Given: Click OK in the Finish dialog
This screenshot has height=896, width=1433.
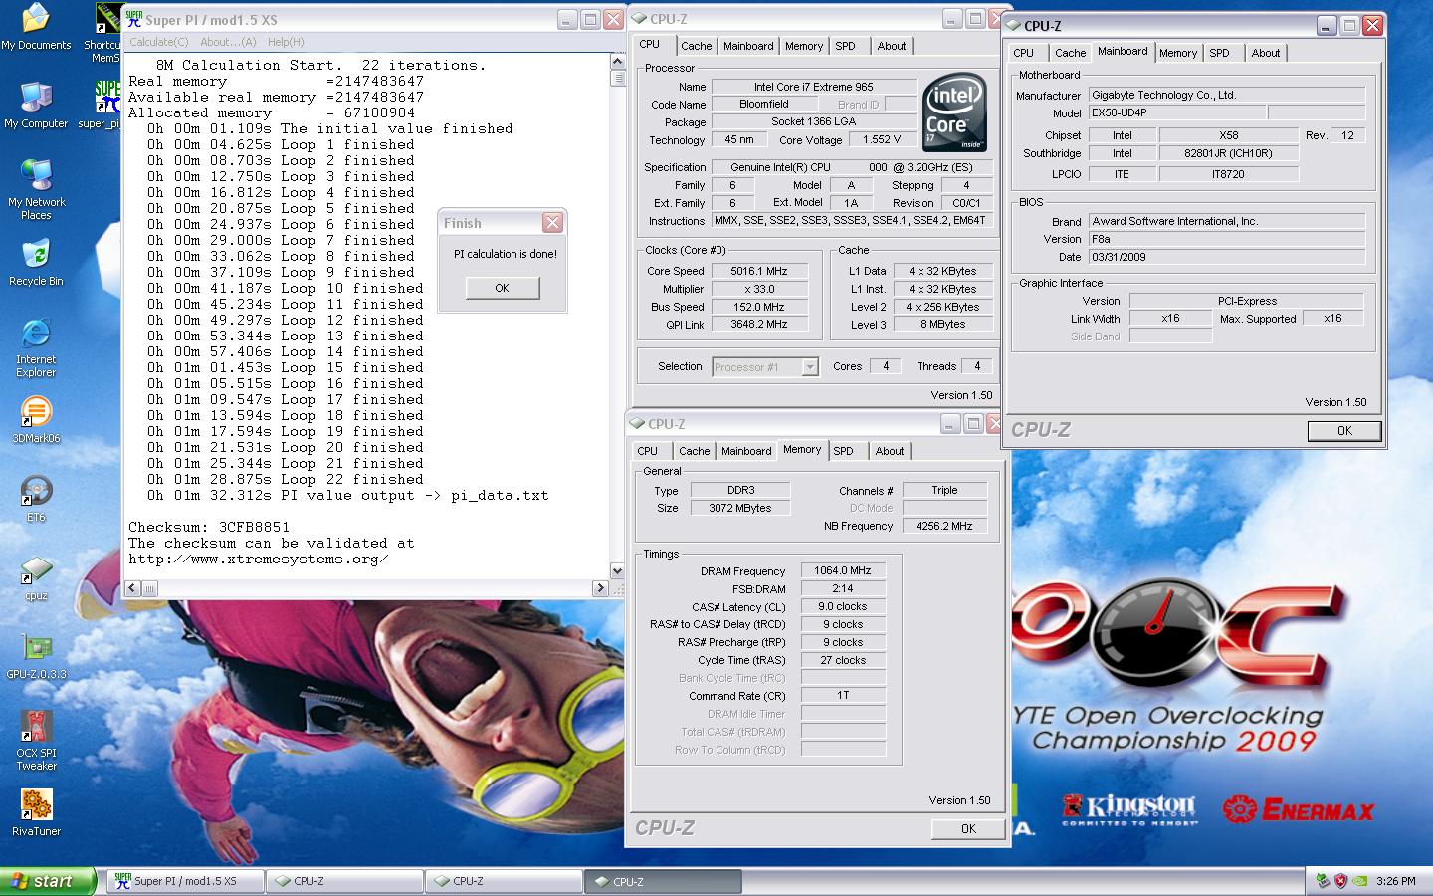Looking at the screenshot, I should [x=503, y=288].
